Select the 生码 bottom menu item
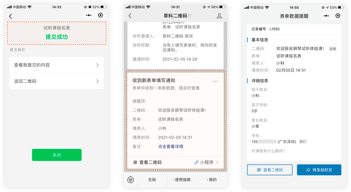This screenshot has height=192, width=351. (152, 180)
